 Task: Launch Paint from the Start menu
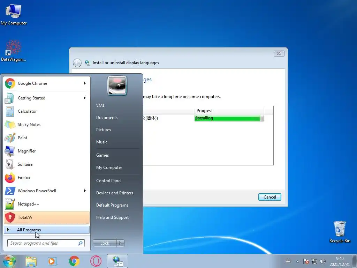click(47, 137)
